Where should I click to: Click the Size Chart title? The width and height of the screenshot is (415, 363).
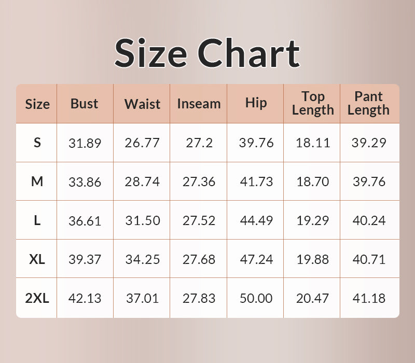208,53
